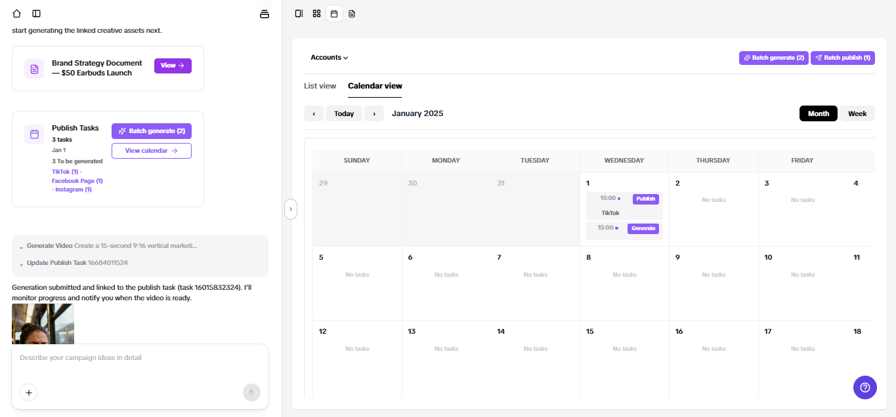Open the archive icon above the chat panel

point(264,13)
